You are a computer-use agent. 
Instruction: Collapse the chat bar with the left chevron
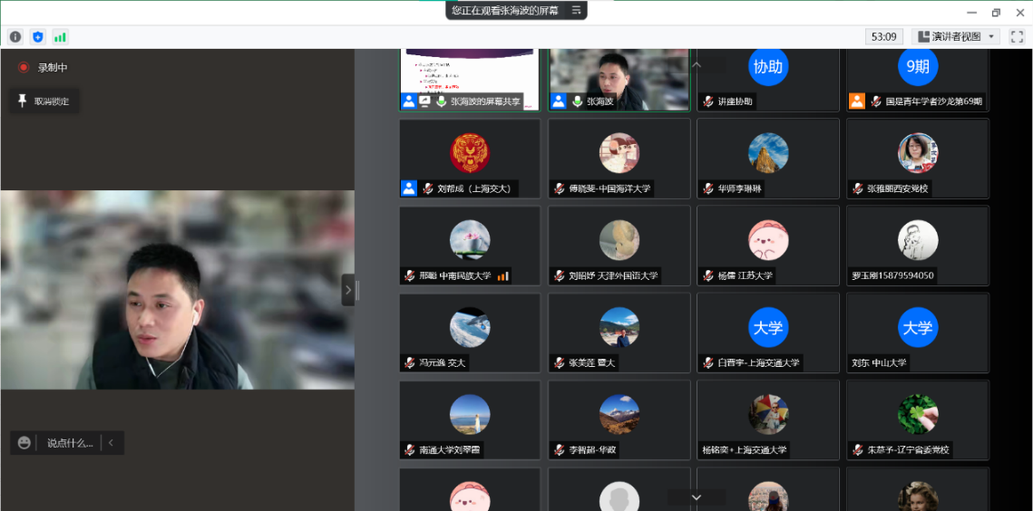(x=111, y=443)
